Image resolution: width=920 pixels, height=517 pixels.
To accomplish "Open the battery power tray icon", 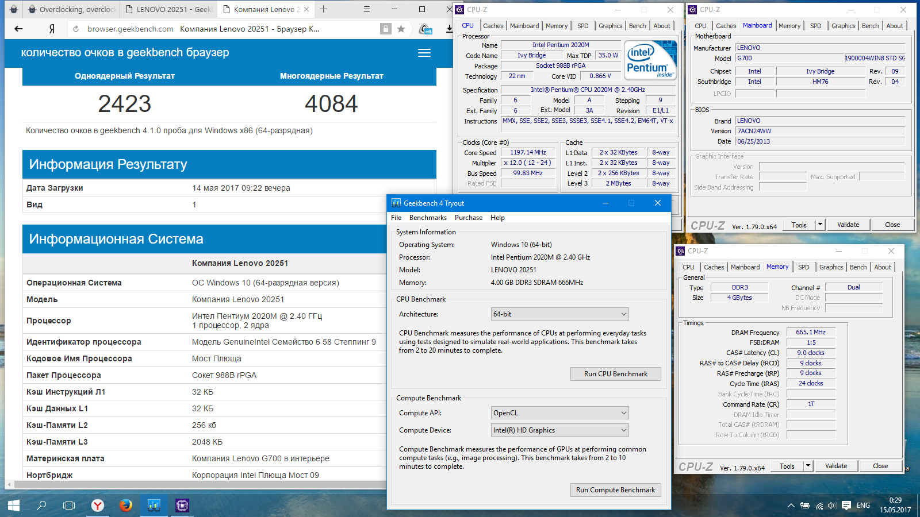I will click(x=805, y=506).
